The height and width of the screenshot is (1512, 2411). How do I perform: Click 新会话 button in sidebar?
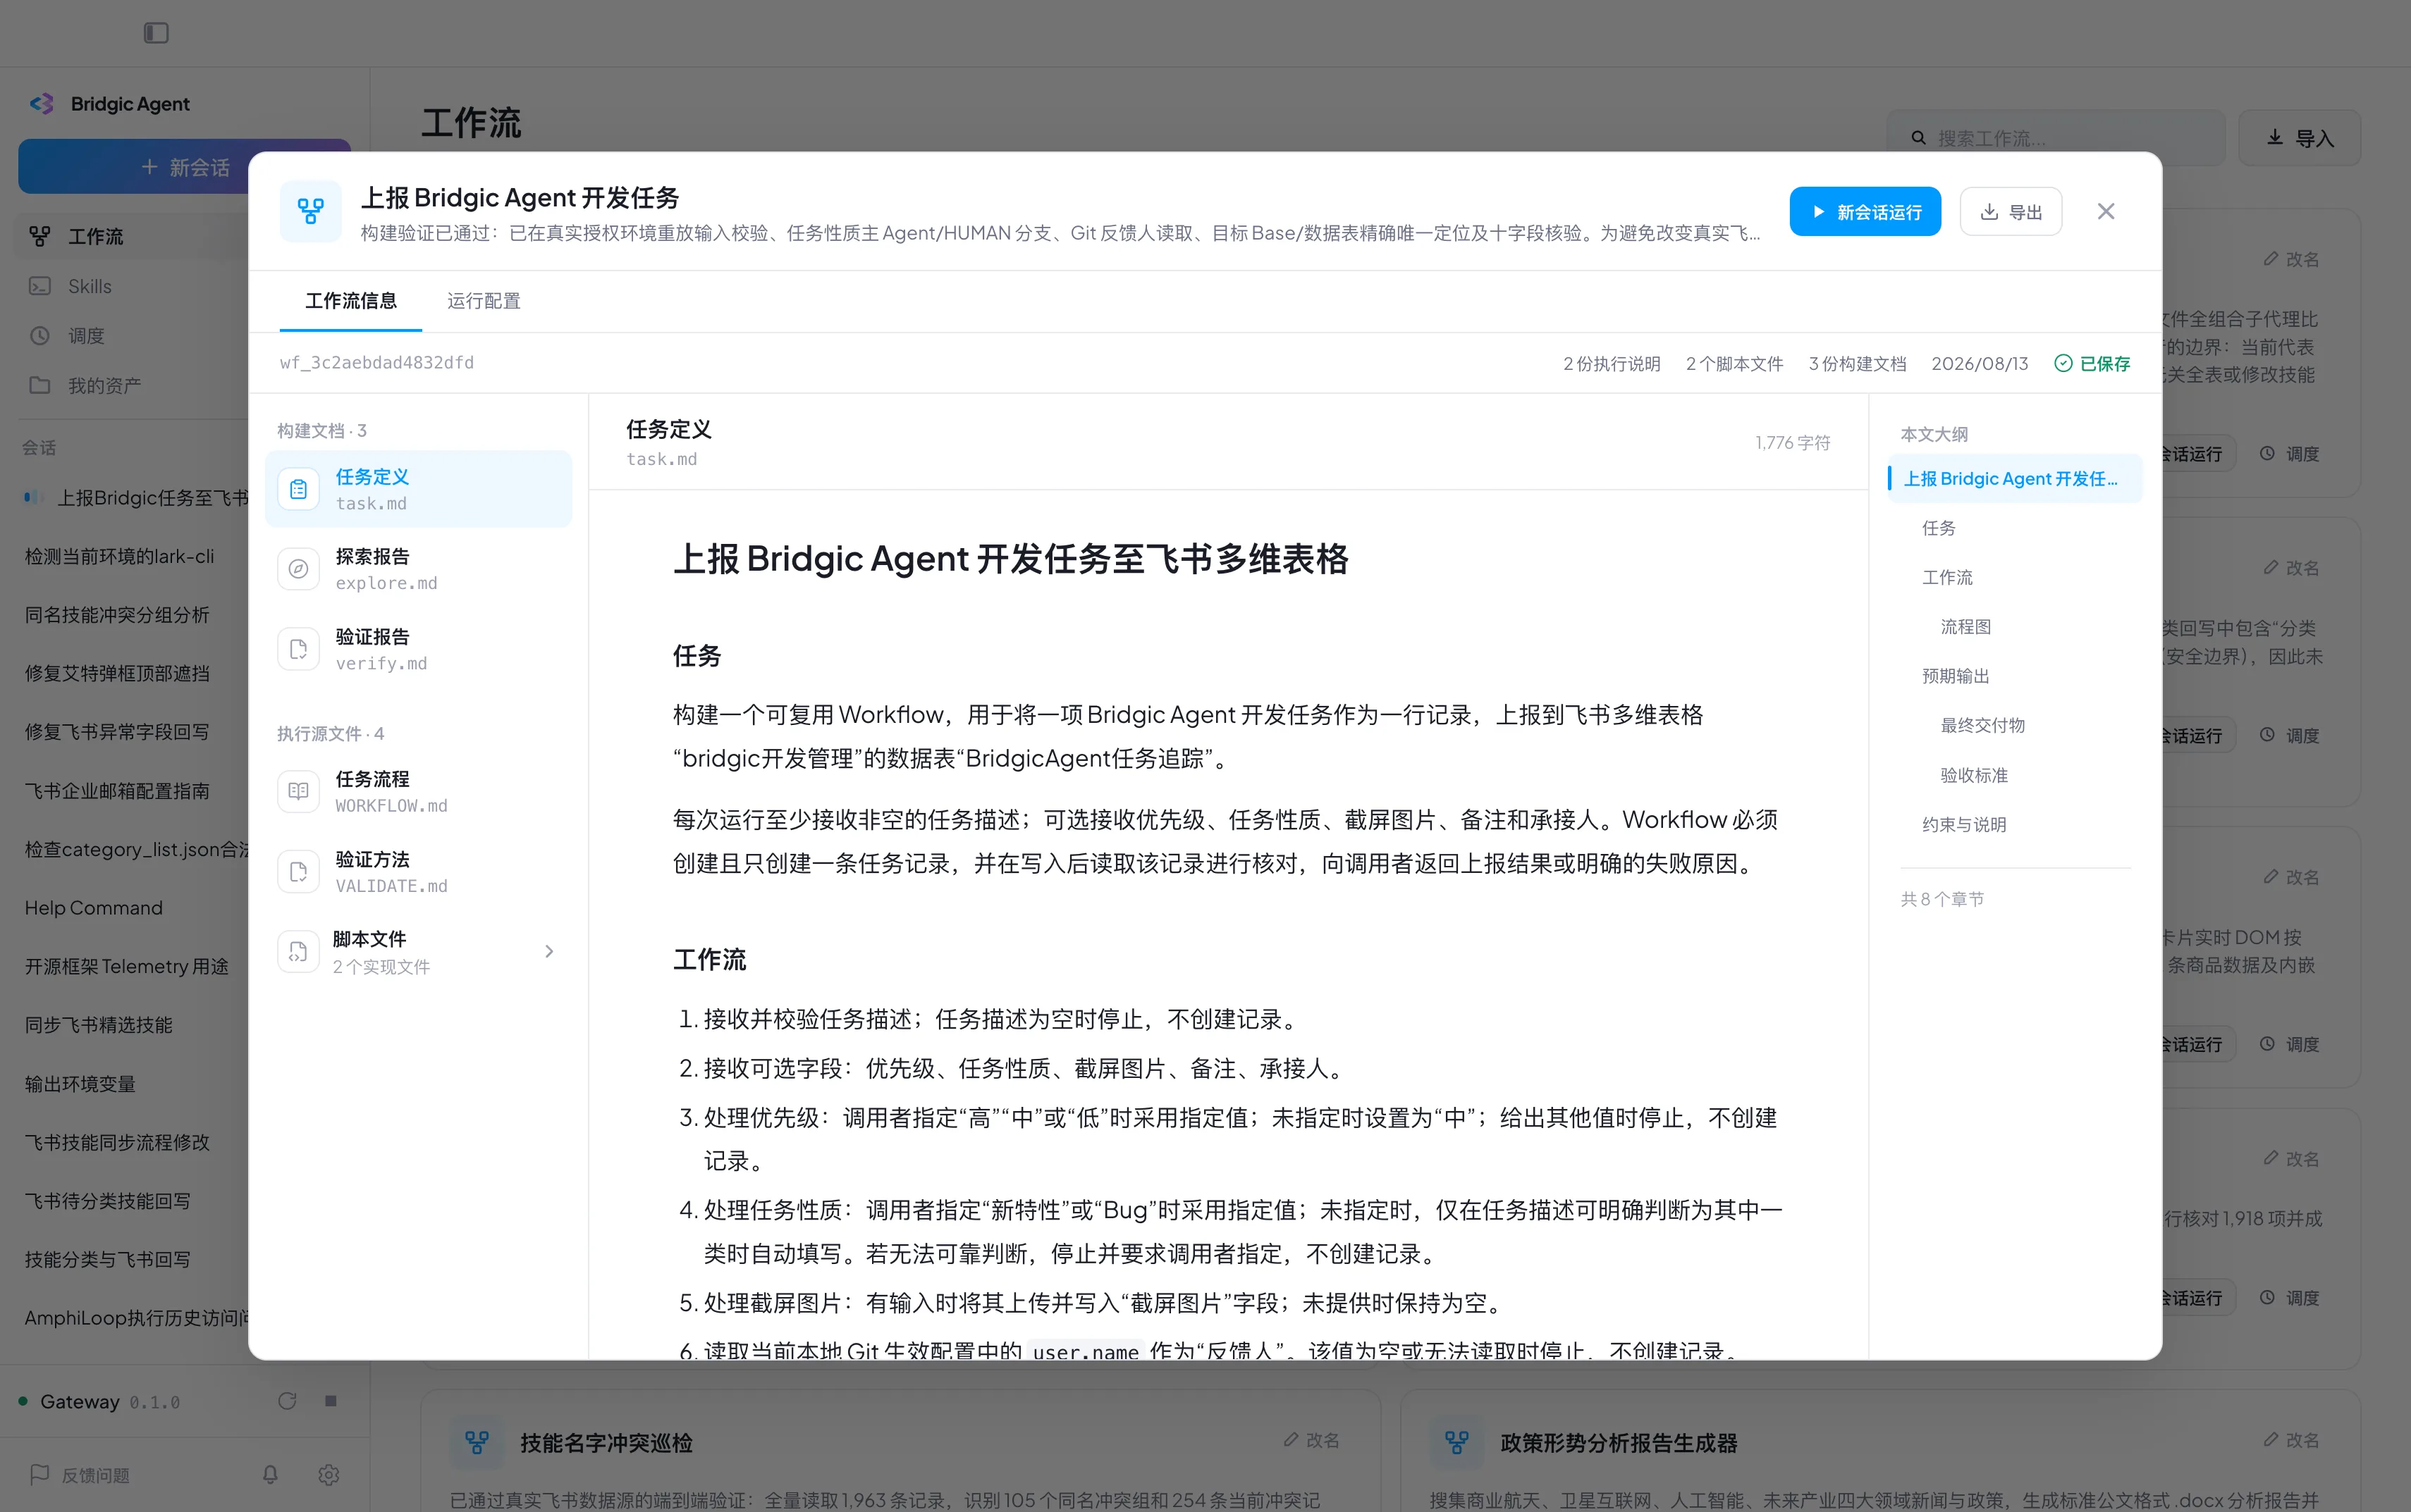[185, 167]
